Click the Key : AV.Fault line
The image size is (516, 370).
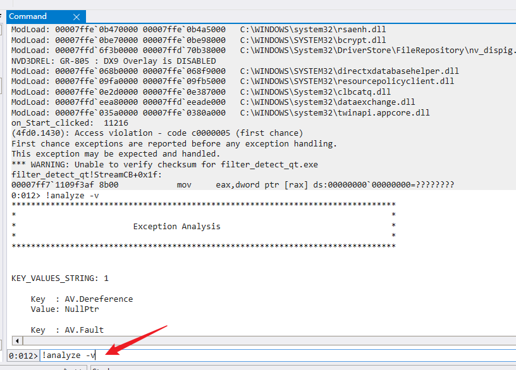(x=67, y=330)
